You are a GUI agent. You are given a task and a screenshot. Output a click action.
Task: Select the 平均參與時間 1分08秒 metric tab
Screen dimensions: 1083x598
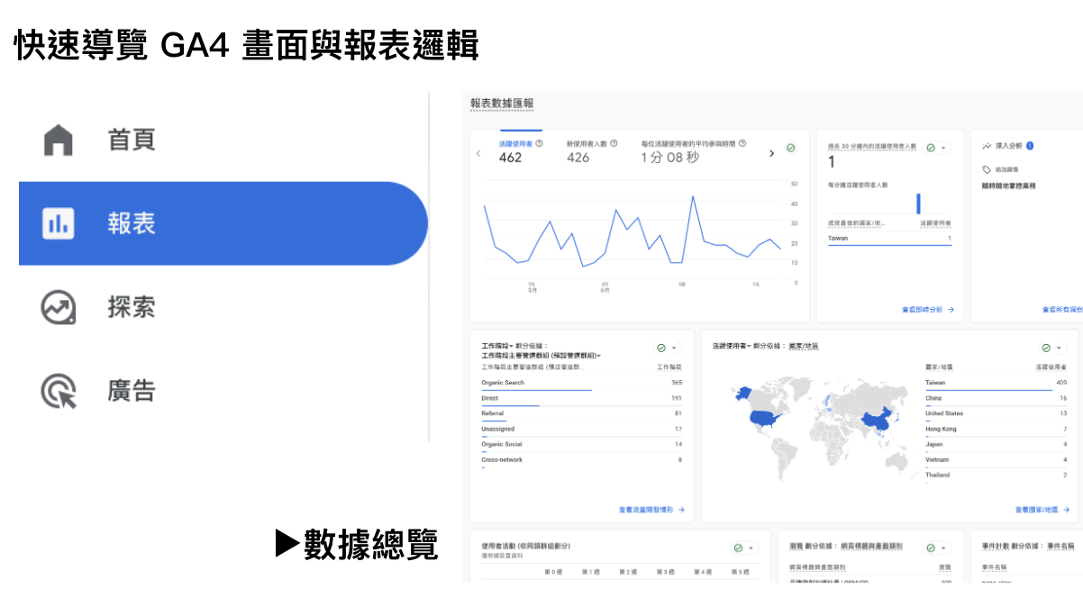[694, 151]
